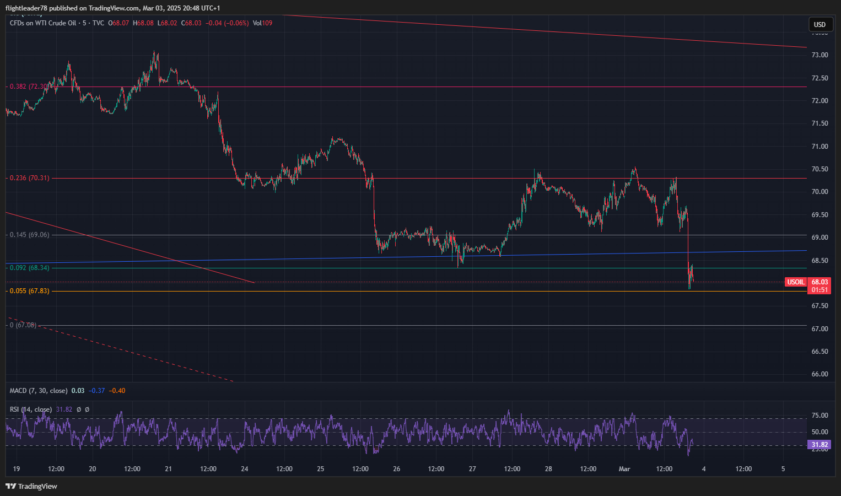841x496 pixels.
Task: Click the MACD signal value -0.37
Action: coord(98,391)
